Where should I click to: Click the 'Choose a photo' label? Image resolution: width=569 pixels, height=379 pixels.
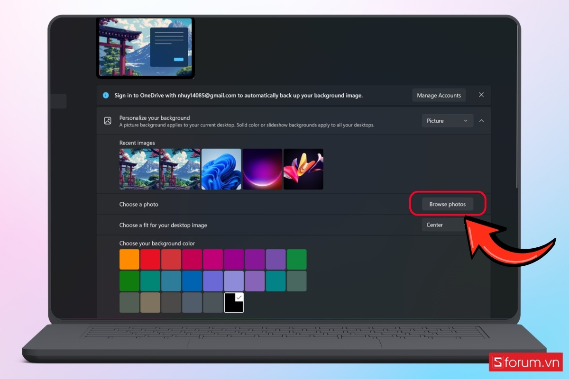(x=139, y=204)
